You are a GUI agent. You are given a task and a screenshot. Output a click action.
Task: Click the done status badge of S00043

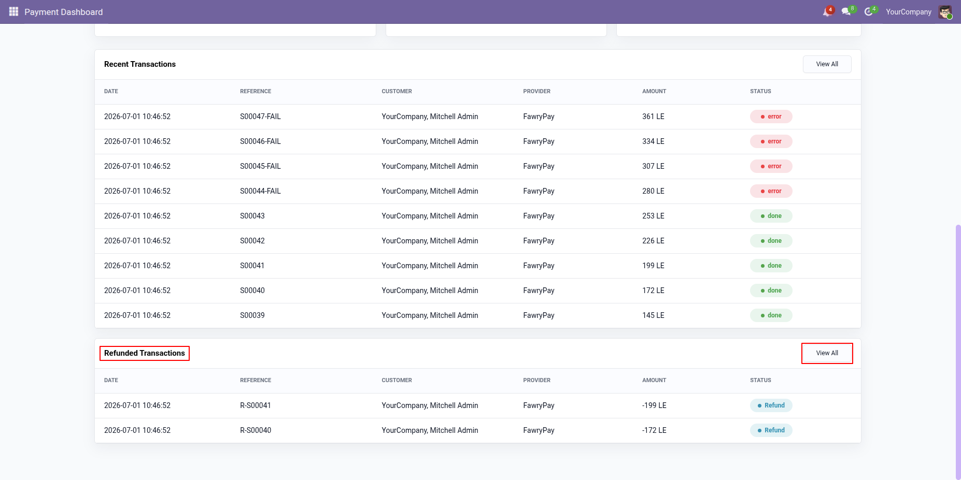771,216
